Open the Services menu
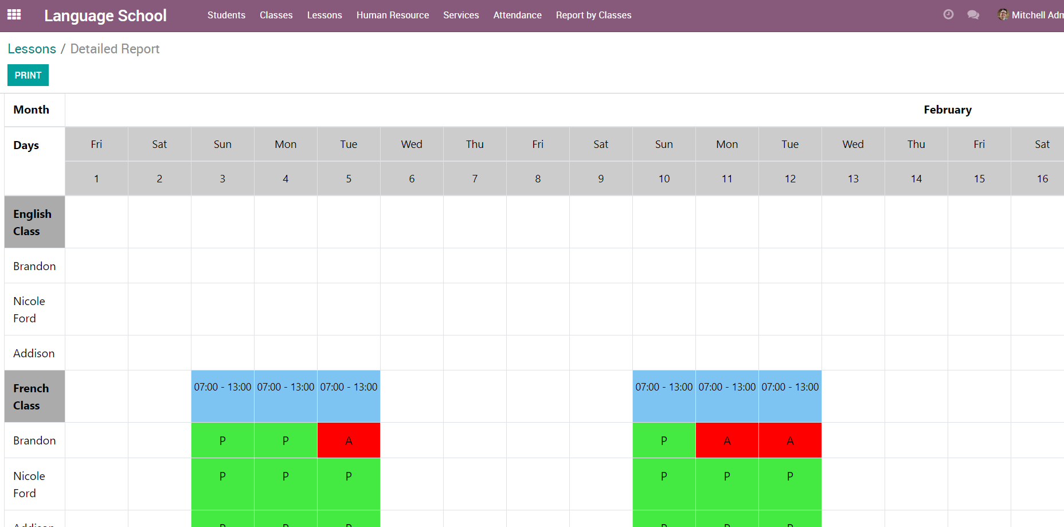Screen dimensions: 1064x527 pos(460,15)
